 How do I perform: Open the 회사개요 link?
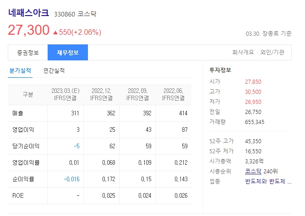tap(243, 52)
